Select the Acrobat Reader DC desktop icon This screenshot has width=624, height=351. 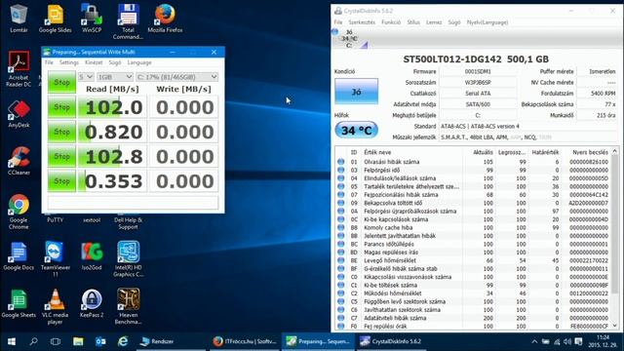pos(19,69)
